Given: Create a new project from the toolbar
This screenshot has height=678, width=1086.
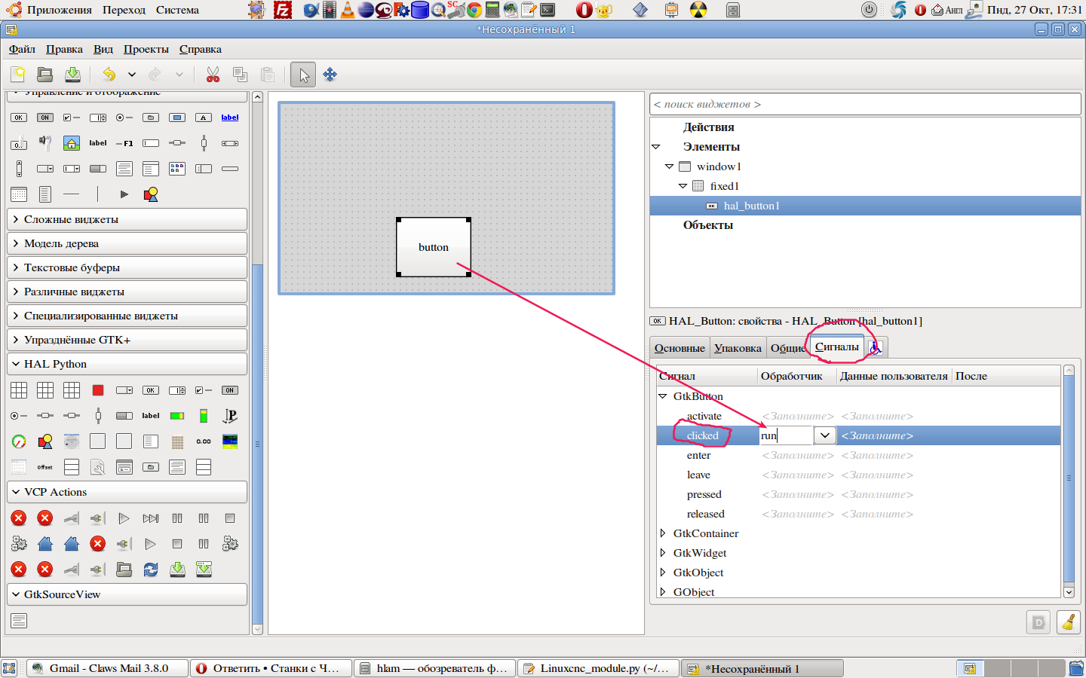Looking at the screenshot, I should tap(18, 74).
